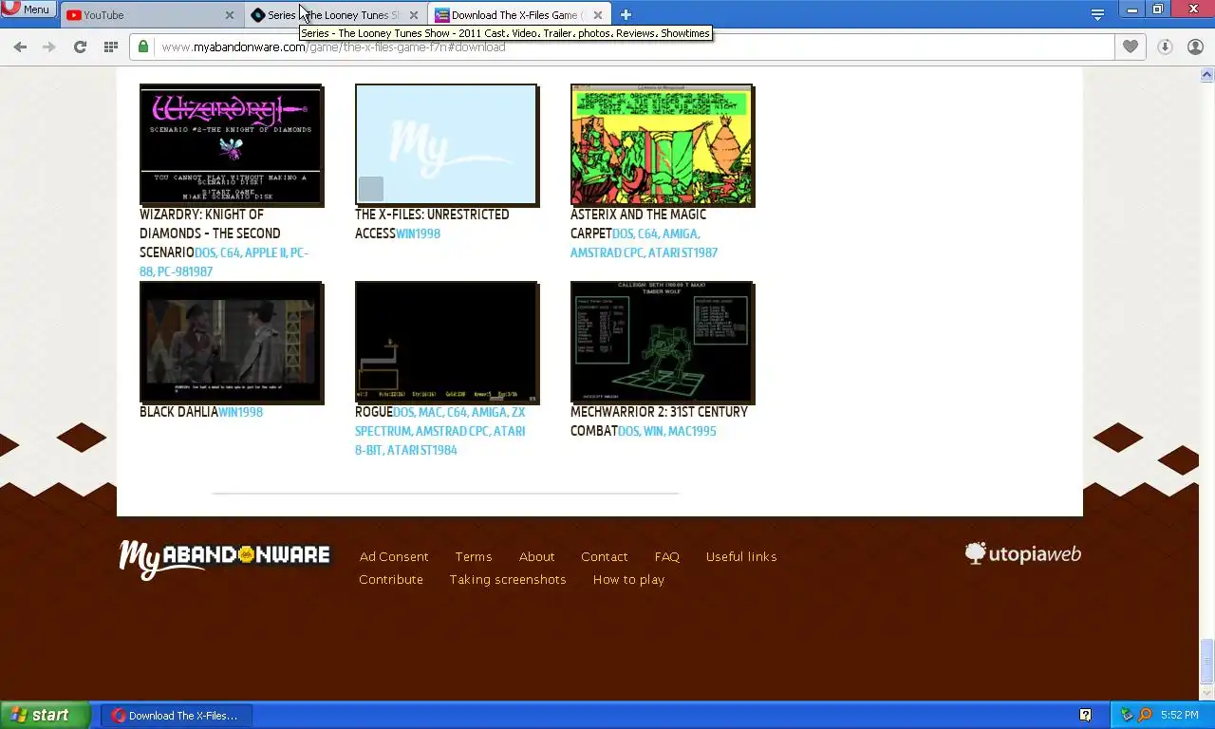Open the About footer link
Screen dimensions: 1215x729
tap(537, 556)
